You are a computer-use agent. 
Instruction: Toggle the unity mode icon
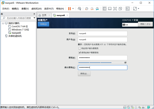click(120, 9)
